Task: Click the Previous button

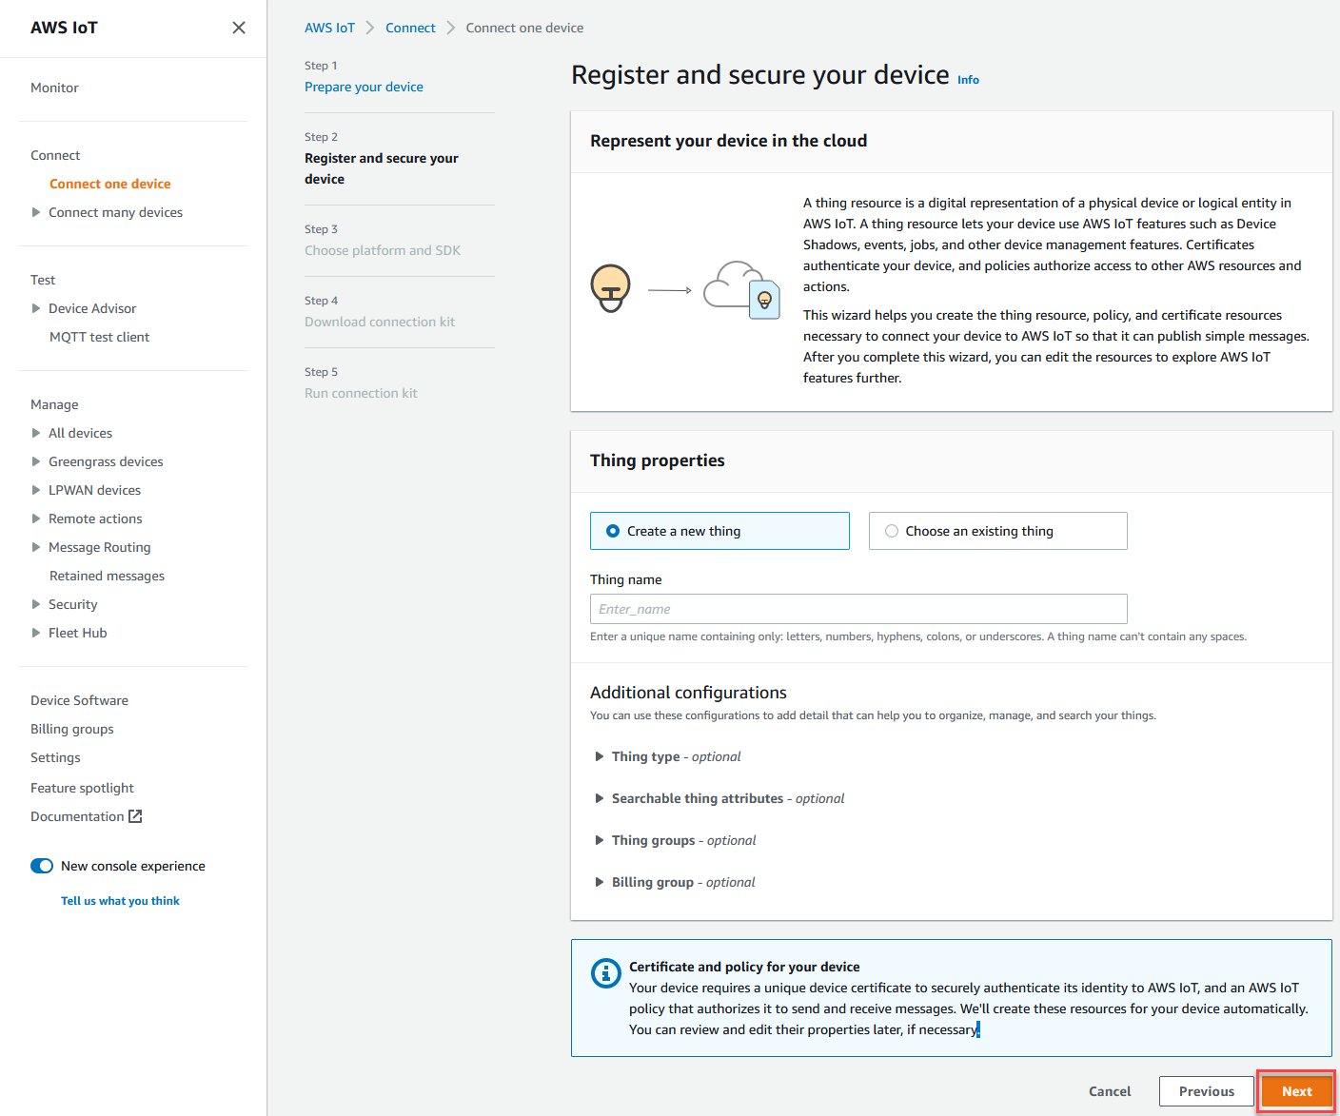Action: [x=1206, y=1091]
